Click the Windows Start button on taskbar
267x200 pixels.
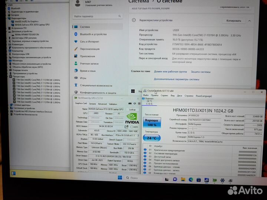pos(120,178)
